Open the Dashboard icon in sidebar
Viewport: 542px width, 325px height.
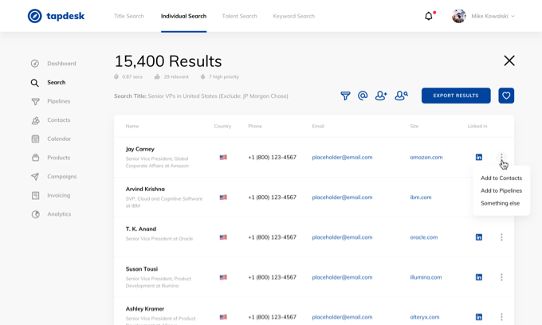click(x=35, y=64)
